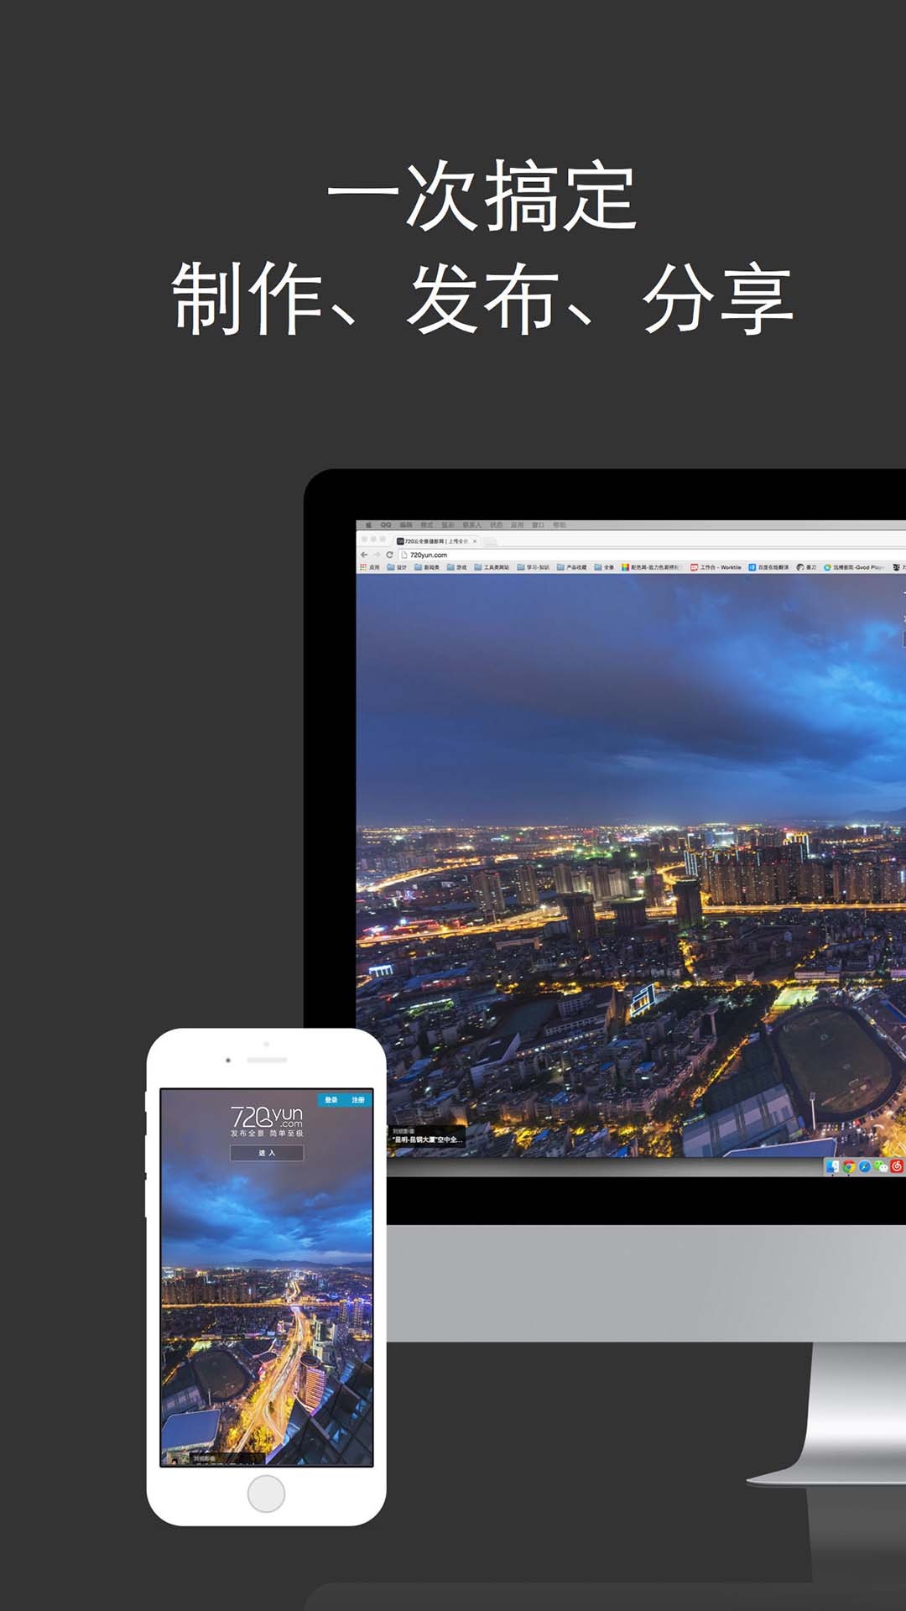Open the 工作台 - Worktile bookmark

pos(716,567)
